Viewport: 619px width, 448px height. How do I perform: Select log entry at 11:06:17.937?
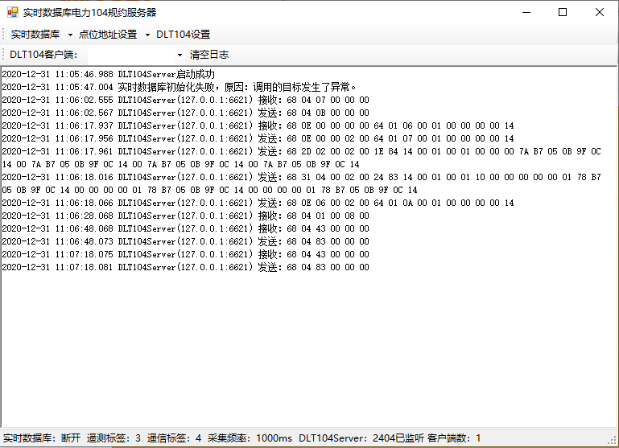pos(258,125)
